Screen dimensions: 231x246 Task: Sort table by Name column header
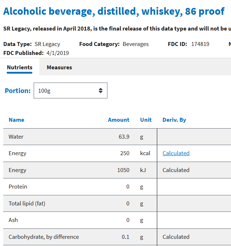tap(16, 120)
